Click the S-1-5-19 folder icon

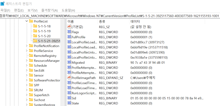click(x=35, y=31)
